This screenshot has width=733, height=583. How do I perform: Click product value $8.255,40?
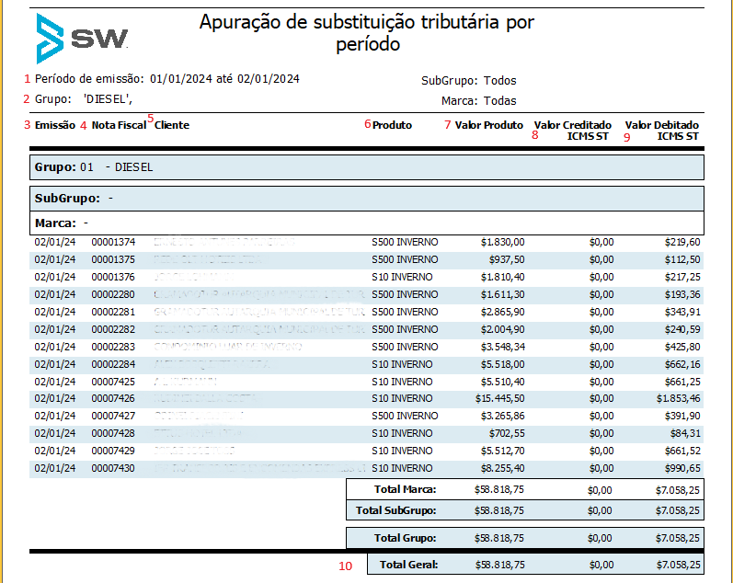pyautogui.click(x=502, y=468)
